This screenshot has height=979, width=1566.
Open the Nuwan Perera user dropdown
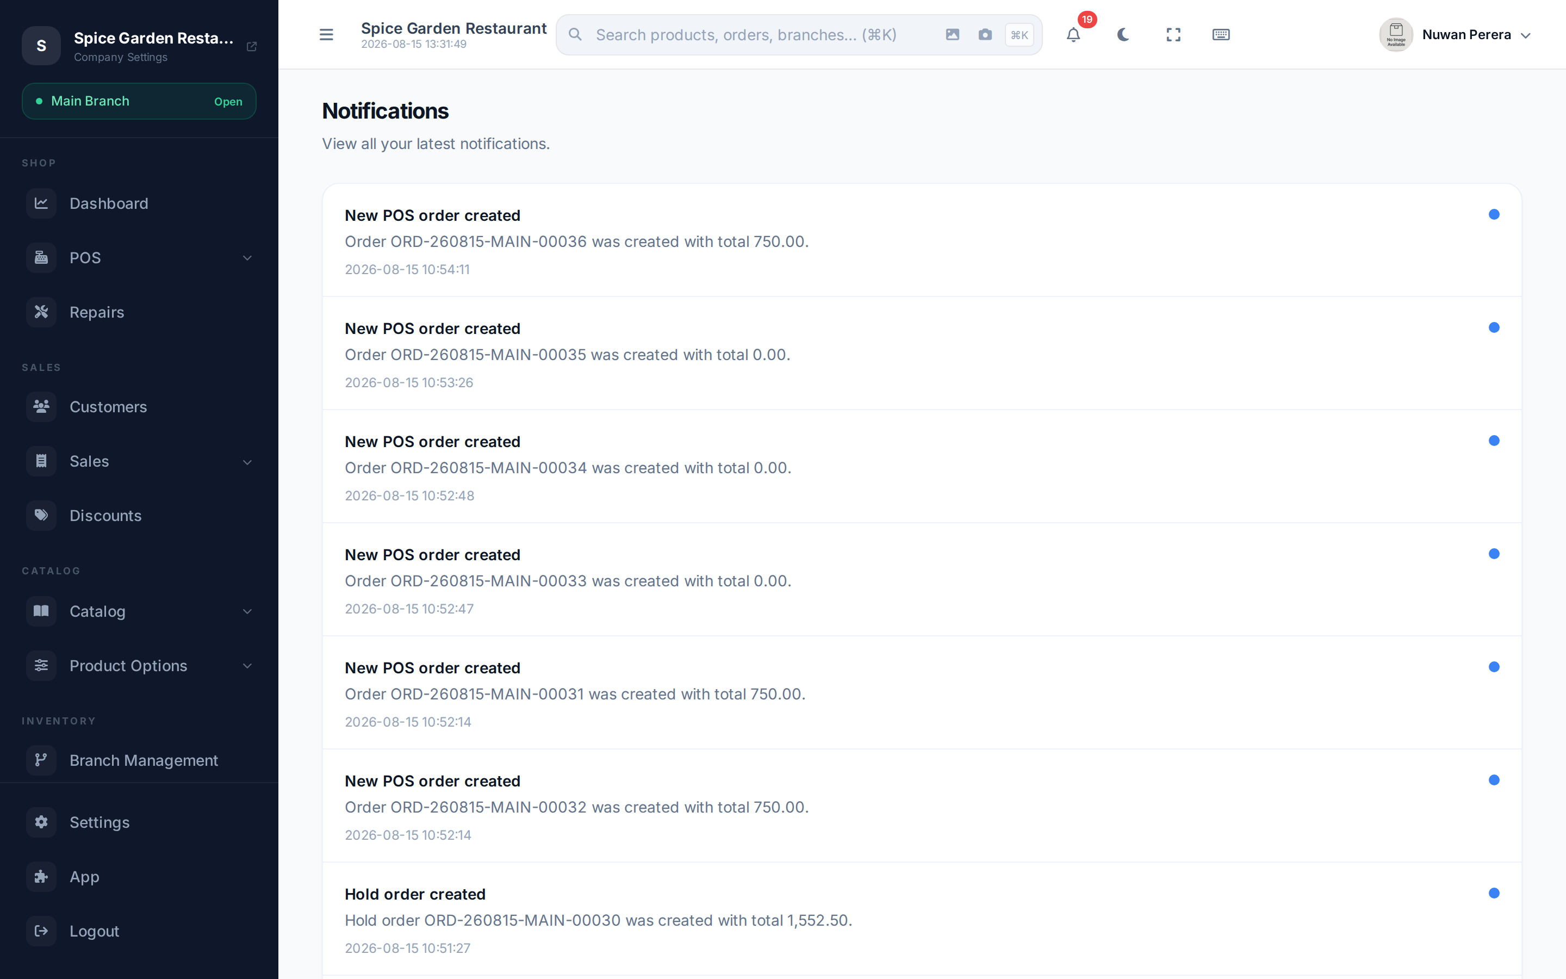click(x=1455, y=35)
